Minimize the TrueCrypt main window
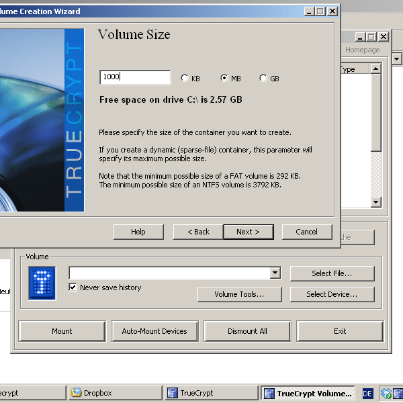 click(x=360, y=37)
